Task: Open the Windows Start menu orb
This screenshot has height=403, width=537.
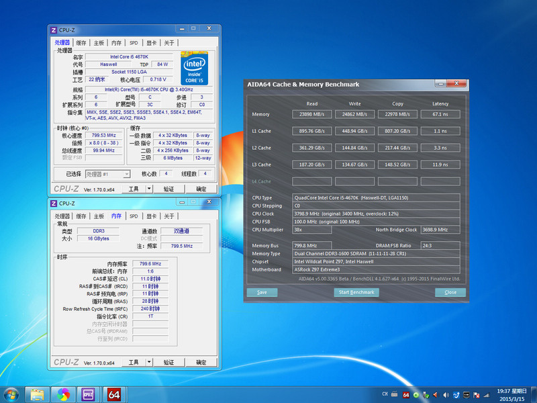Action: coord(11,394)
